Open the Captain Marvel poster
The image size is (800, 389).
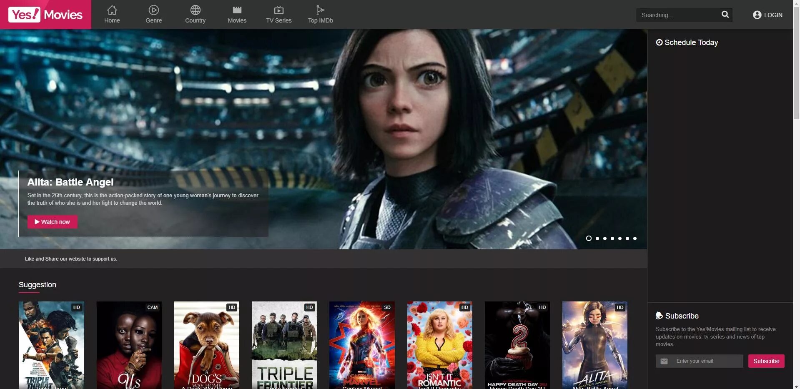362,345
